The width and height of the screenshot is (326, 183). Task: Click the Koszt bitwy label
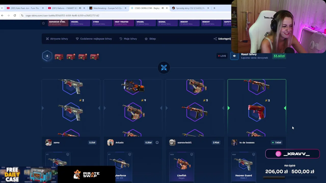coord(249,54)
